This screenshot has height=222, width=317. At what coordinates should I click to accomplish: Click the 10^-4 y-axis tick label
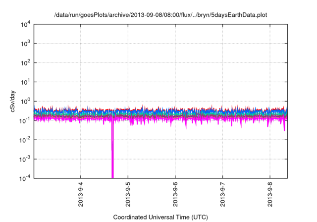click(x=25, y=178)
